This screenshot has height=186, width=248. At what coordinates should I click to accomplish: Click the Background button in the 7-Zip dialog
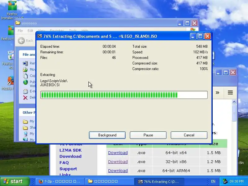107,135
